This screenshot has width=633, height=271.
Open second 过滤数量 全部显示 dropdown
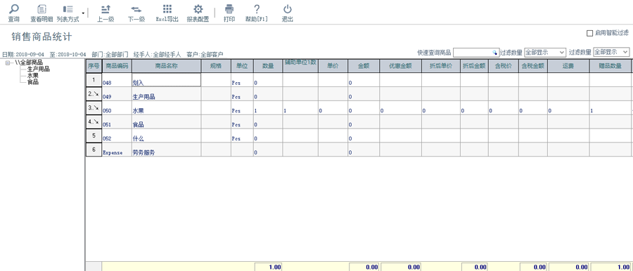click(611, 52)
